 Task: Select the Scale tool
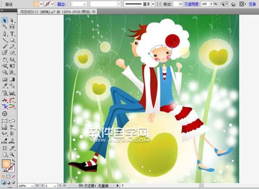tap(12, 60)
